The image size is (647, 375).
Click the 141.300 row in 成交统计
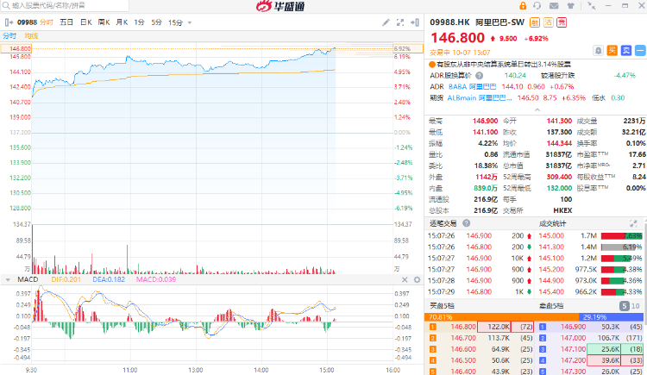coord(590,247)
